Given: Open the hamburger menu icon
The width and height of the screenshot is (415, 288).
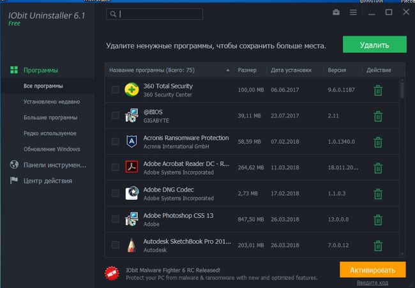Looking at the screenshot, I should 353,12.
